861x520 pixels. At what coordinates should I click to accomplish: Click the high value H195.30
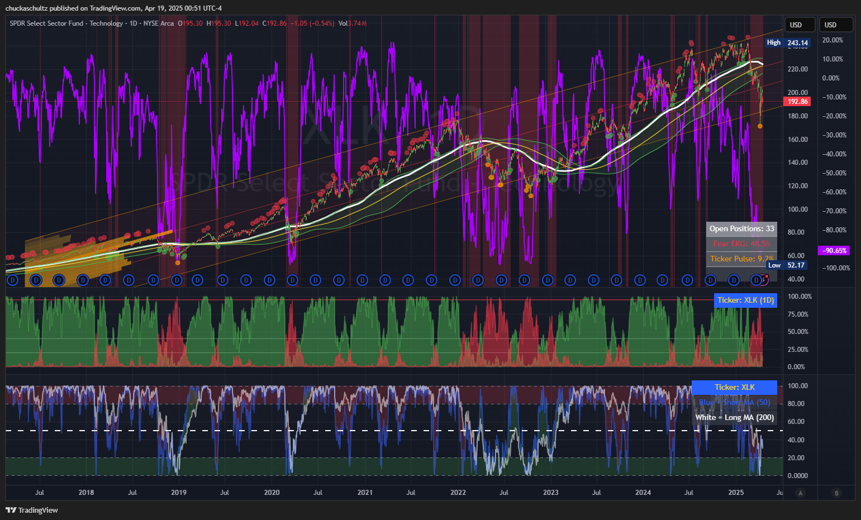pyautogui.click(x=218, y=23)
